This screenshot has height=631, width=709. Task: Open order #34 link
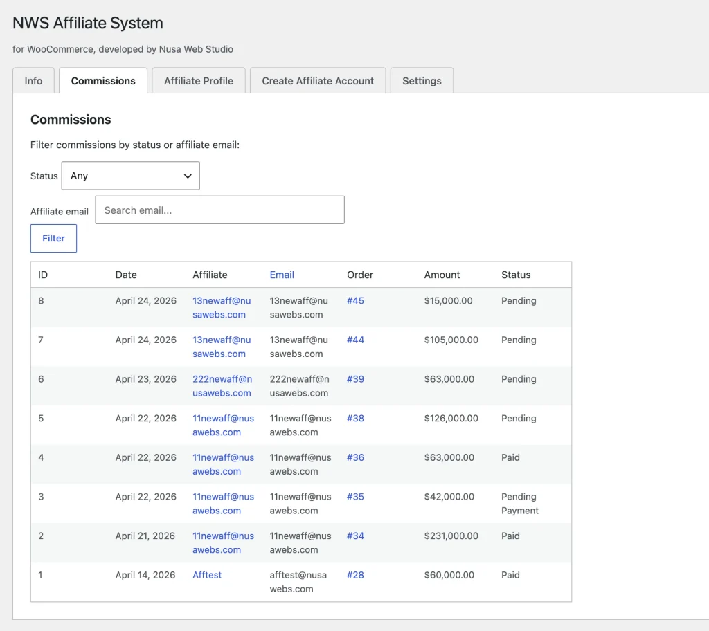coord(355,536)
